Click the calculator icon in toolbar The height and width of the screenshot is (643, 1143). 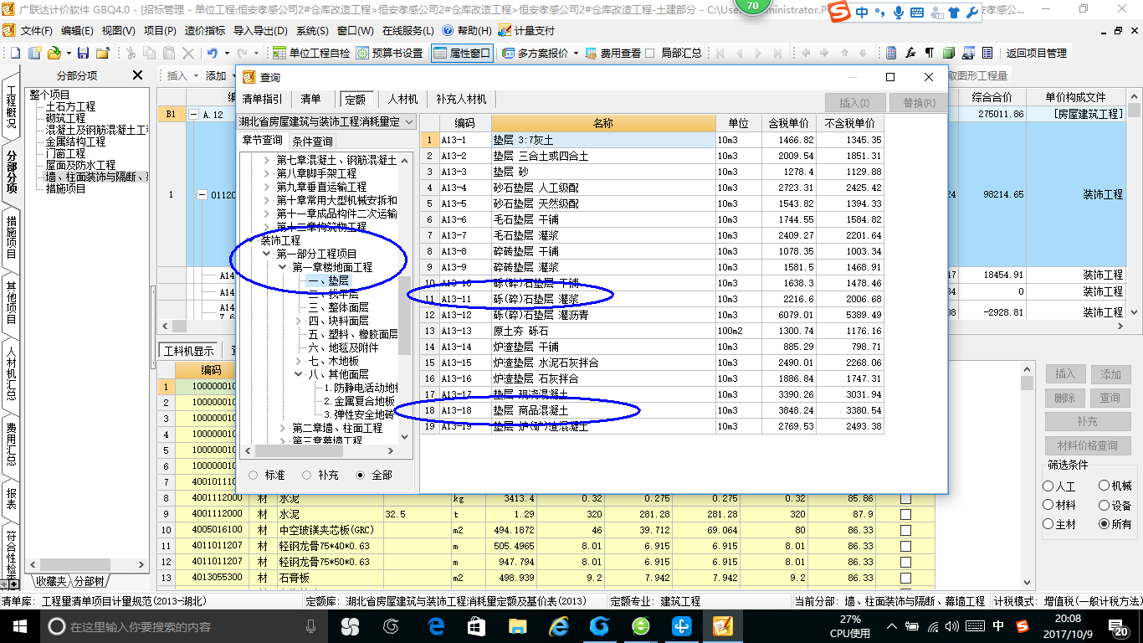(891, 53)
